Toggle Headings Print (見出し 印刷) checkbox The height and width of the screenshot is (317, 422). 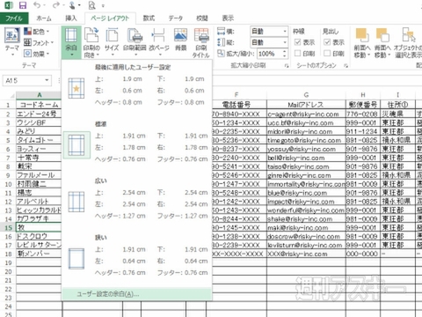click(x=327, y=54)
